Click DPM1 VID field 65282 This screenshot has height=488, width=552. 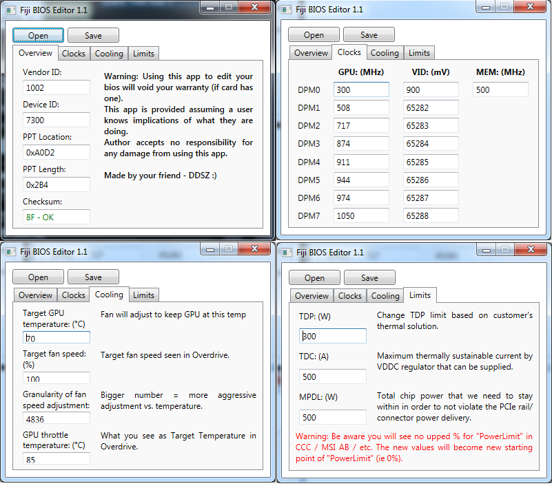tap(431, 107)
